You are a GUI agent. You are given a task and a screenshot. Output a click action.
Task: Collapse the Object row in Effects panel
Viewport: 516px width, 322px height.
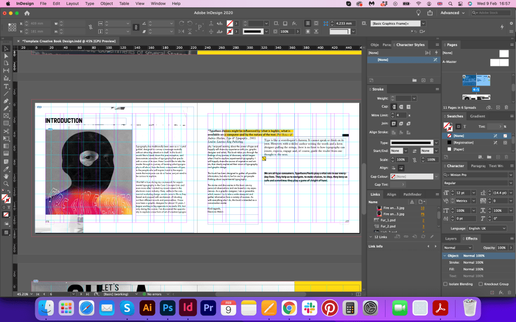coord(444,256)
